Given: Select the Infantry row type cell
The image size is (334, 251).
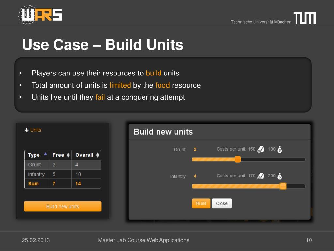Looking at the screenshot, I should [37, 174].
